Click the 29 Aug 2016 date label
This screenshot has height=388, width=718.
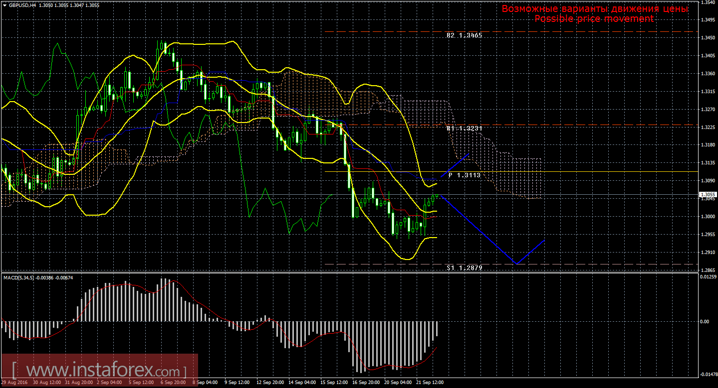point(15,383)
